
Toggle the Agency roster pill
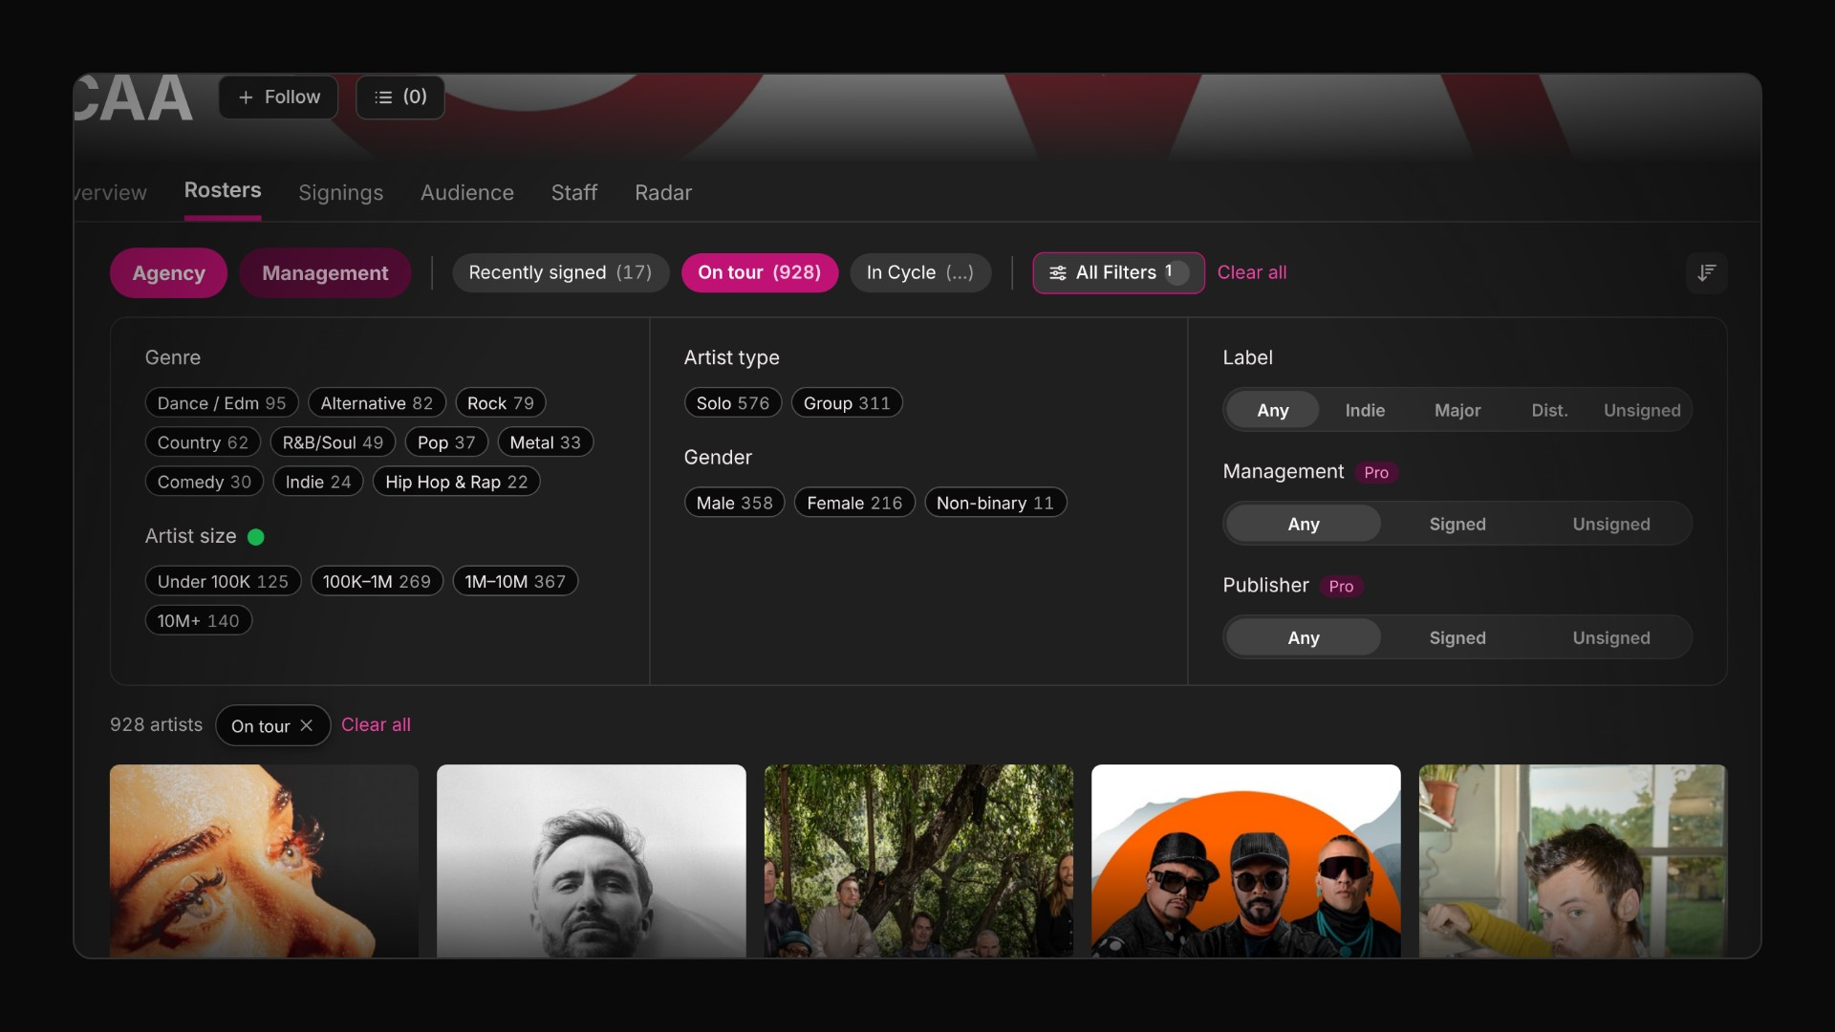pos(168,272)
